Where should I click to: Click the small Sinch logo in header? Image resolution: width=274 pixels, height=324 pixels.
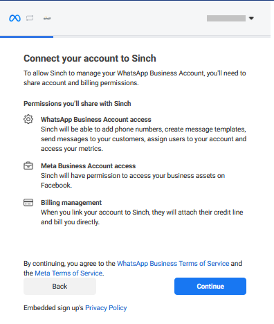tap(47, 18)
